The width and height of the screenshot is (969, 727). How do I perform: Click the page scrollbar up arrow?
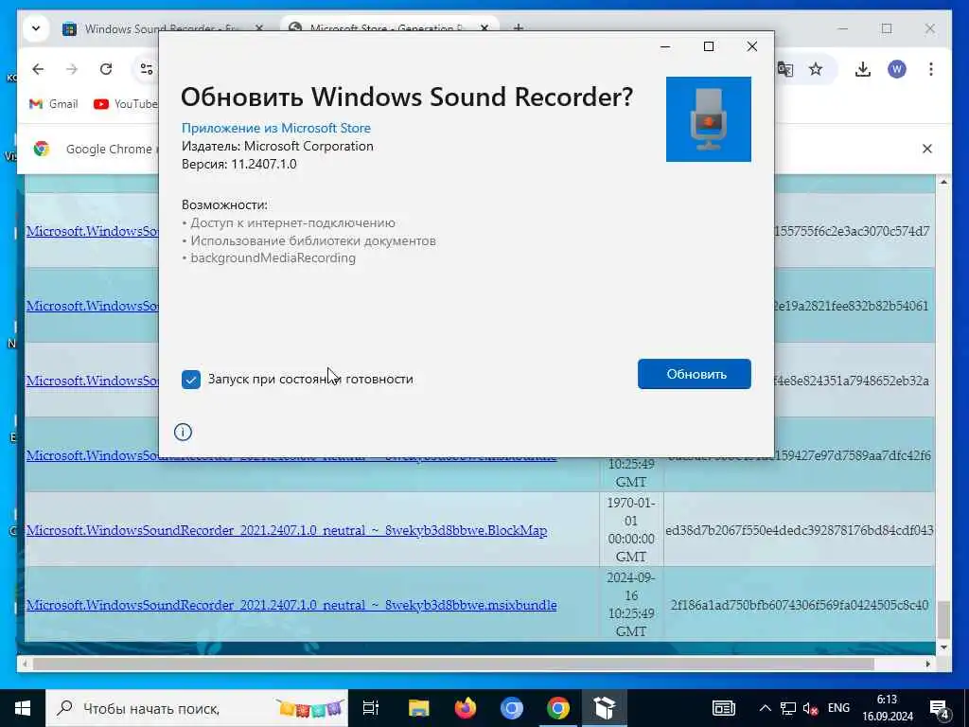943,183
